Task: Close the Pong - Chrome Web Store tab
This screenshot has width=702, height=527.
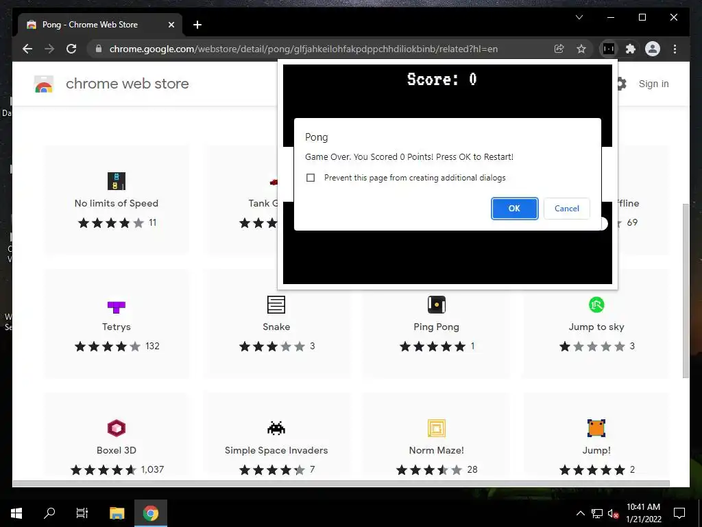Action: click(171, 25)
